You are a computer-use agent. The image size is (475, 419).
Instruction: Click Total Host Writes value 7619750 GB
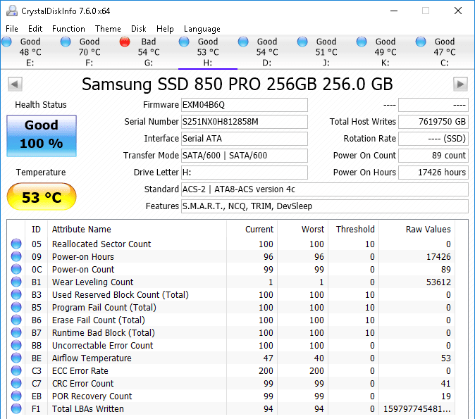[433, 122]
